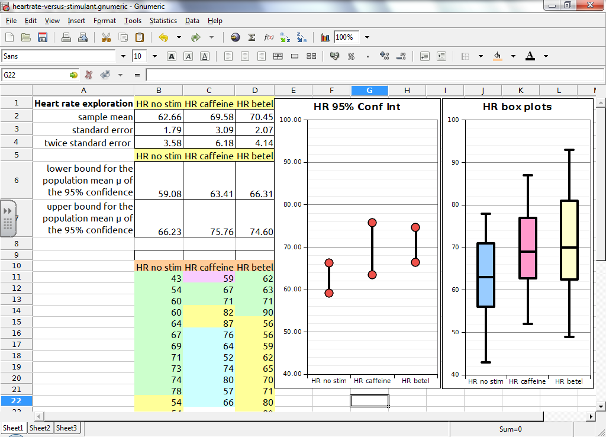Click the equals sign formula button

(137, 75)
